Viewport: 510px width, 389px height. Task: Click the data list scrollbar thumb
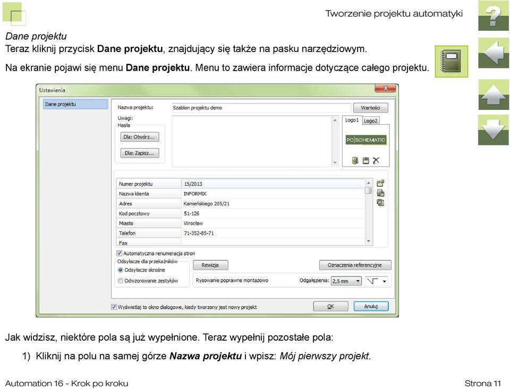[368, 191]
